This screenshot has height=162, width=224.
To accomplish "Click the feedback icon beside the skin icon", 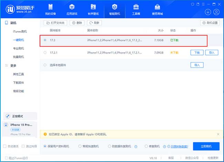I will (198, 4).
